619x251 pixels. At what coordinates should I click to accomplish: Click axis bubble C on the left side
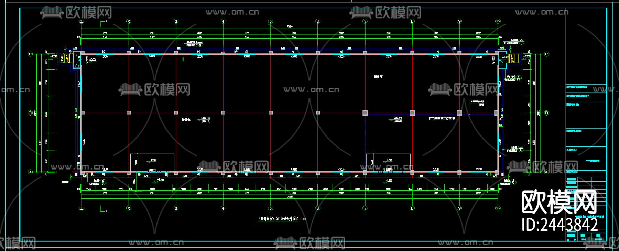click(x=30, y=54)
